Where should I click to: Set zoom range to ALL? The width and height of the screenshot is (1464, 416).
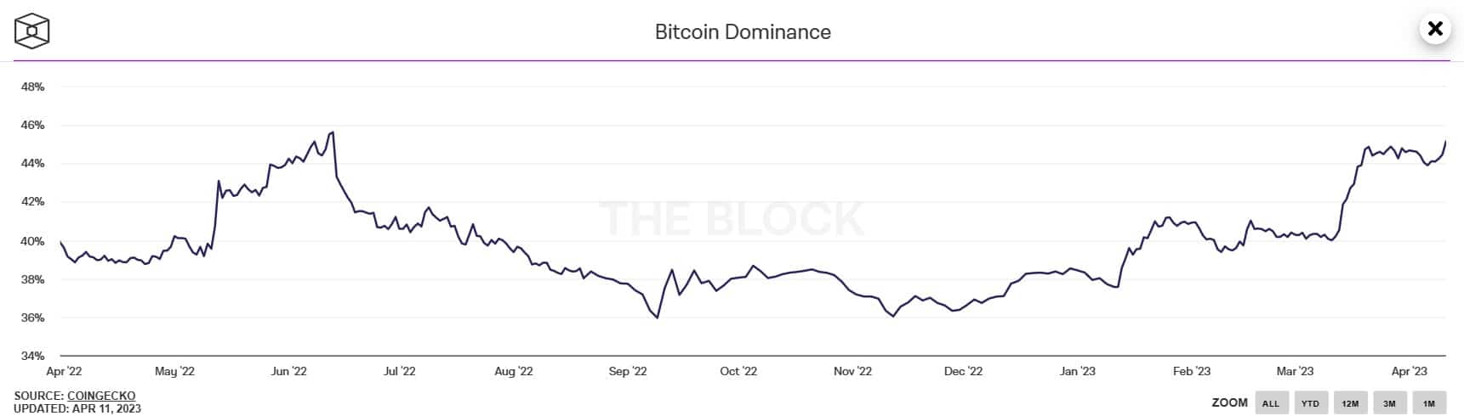point(1270,403)
